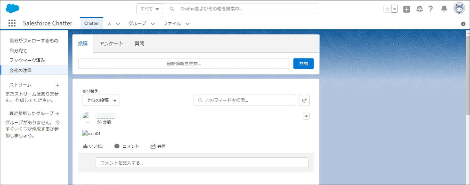This screenshot has width=470, height=185.
Task: Click the コメント button on the post
Action: pos(127,146)
